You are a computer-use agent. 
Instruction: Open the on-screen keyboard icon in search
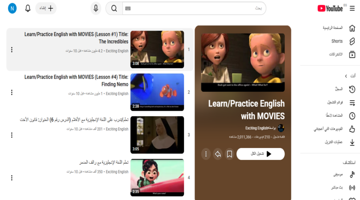pyautogui.click(x=128, y=8)
